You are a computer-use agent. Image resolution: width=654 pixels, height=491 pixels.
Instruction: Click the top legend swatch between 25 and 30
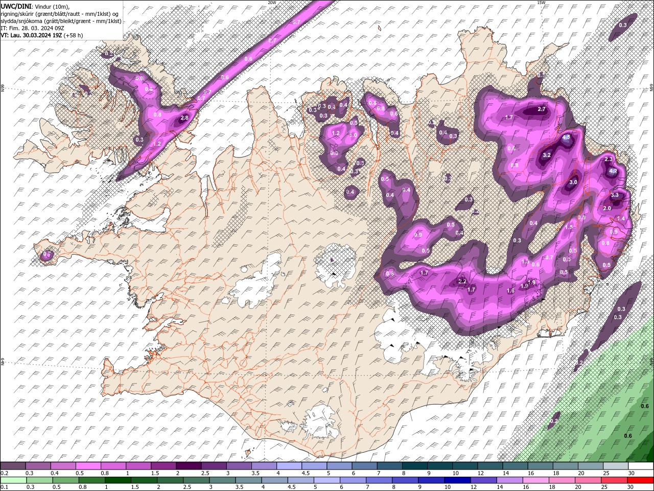616,466
